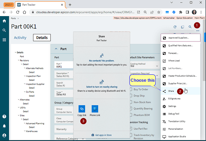Open the Help question mark icon
Viewport: 206px width, 141px height.
pyautogui.click(x=4, y=117)
